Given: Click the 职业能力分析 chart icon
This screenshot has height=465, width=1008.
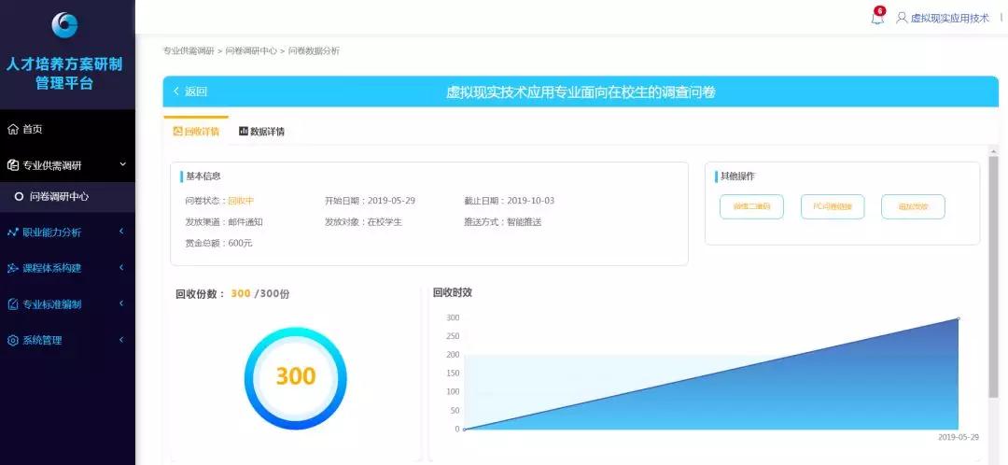Looking at the screenshot, I should pyautogui.click(x=13, y=232).
